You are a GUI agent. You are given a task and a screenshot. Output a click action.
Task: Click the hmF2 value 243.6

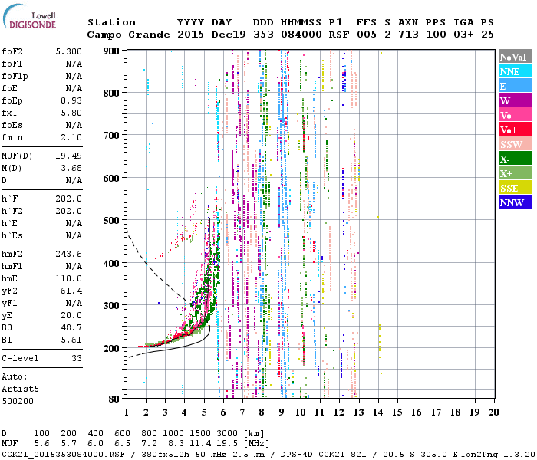(69, 254)
